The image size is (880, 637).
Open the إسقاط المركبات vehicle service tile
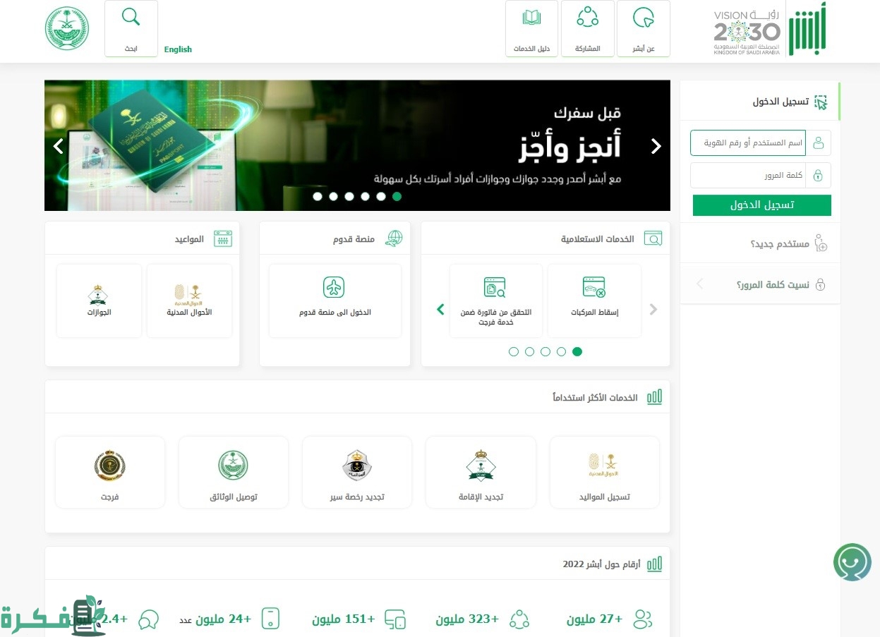tap(594, 301)
